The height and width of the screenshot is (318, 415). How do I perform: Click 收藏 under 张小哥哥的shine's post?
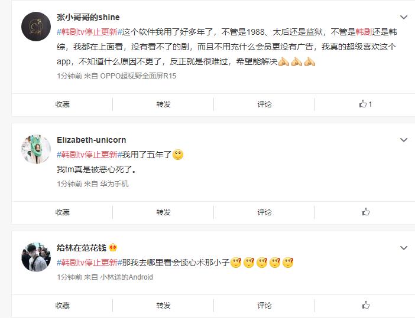pyautogui.click(x=63, y=104)
